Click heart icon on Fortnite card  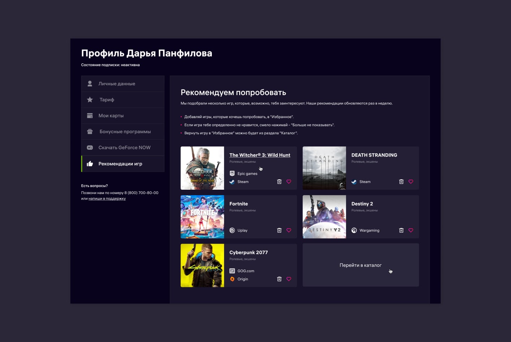click(x=289, y=230)
